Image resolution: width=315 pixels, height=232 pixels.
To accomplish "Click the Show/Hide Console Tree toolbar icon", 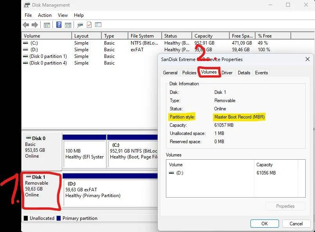I will (47, 25).
